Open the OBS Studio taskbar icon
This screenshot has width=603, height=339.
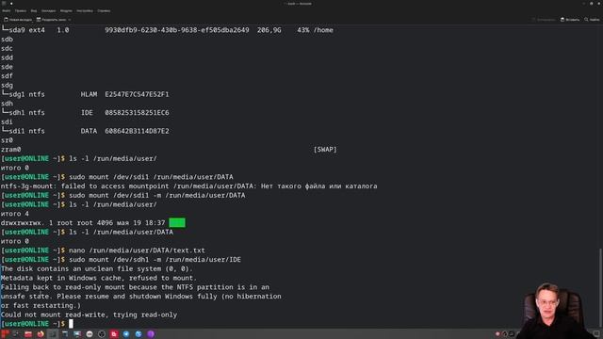click(102, 334)
